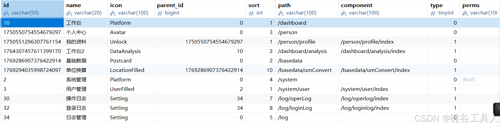This screenshot has height=127, width=500.
Task: Select the id cell 1764307457611399170
Action: [x=32, y=51]
